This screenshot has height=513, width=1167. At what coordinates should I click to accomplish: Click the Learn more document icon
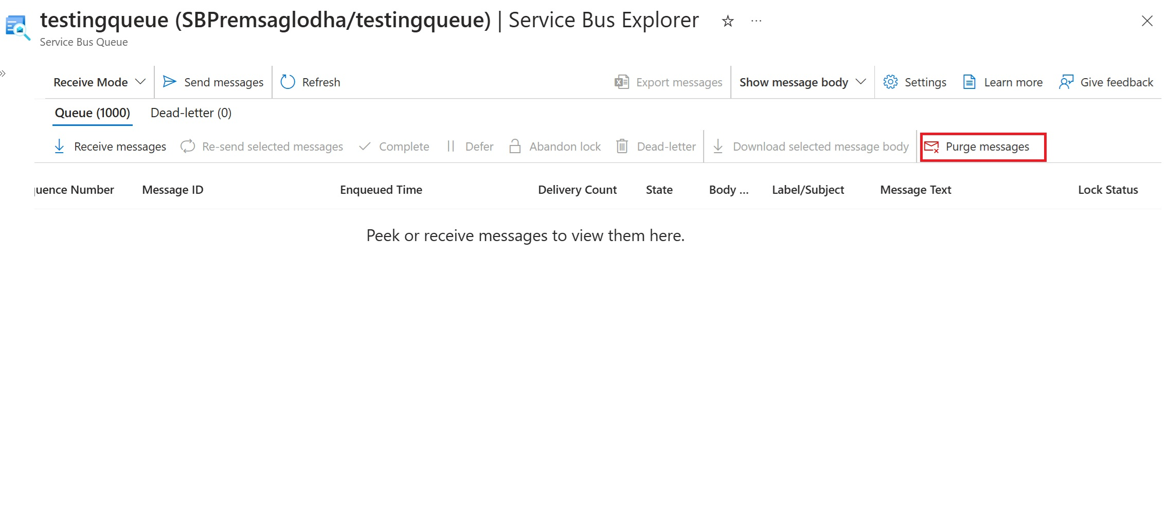tap(969, 82)
